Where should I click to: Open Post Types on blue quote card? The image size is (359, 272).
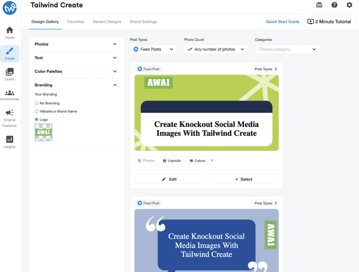(265, 203)
